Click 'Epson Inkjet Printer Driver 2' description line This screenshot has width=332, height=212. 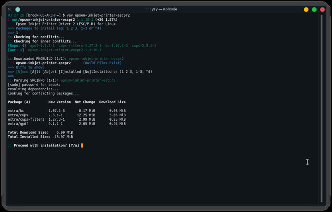point(66,24)
